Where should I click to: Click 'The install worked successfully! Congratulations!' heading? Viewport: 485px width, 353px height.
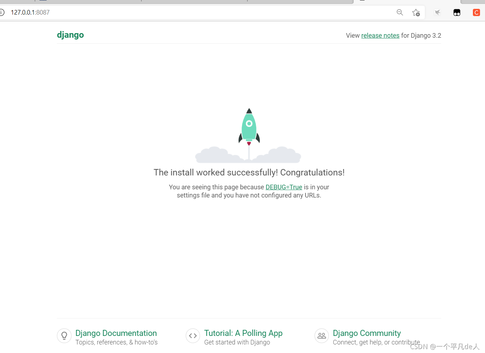[x=249, y=173]
